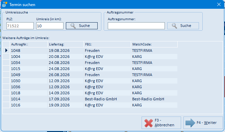Click the F3 - Abbrechen button

[x=161, y=123]
